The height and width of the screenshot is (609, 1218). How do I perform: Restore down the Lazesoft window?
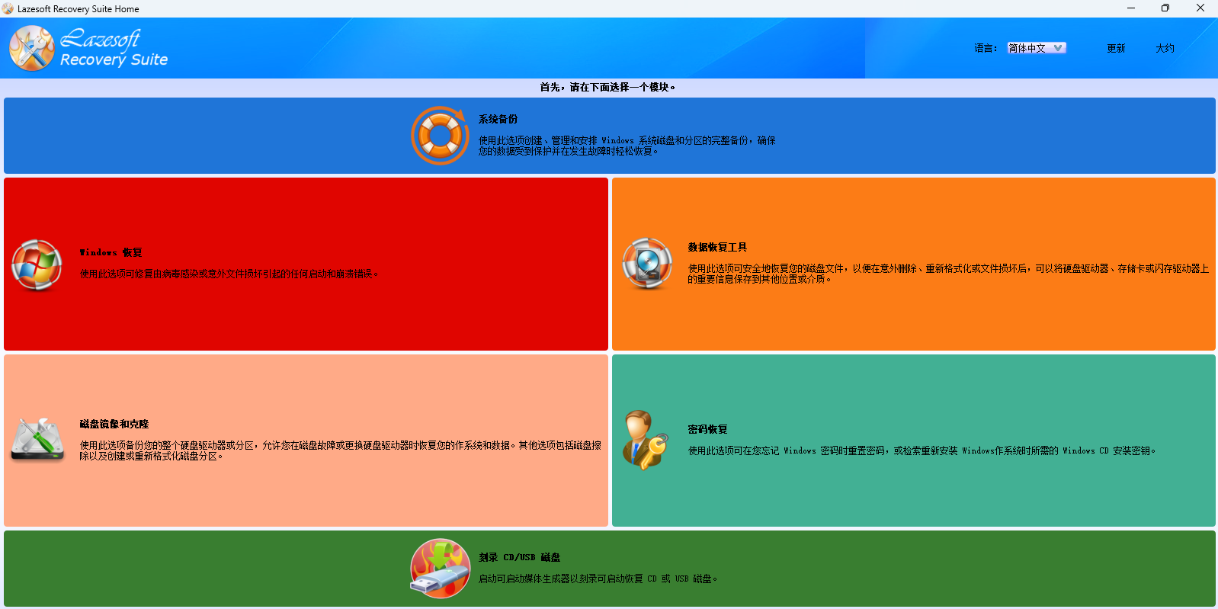(1165, 8)
